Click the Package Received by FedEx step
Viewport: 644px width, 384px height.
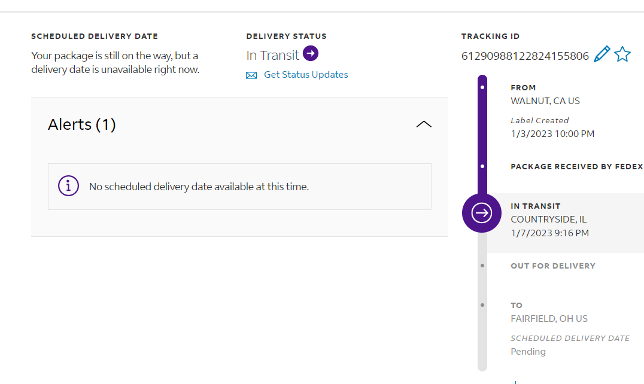click(576, 166)
